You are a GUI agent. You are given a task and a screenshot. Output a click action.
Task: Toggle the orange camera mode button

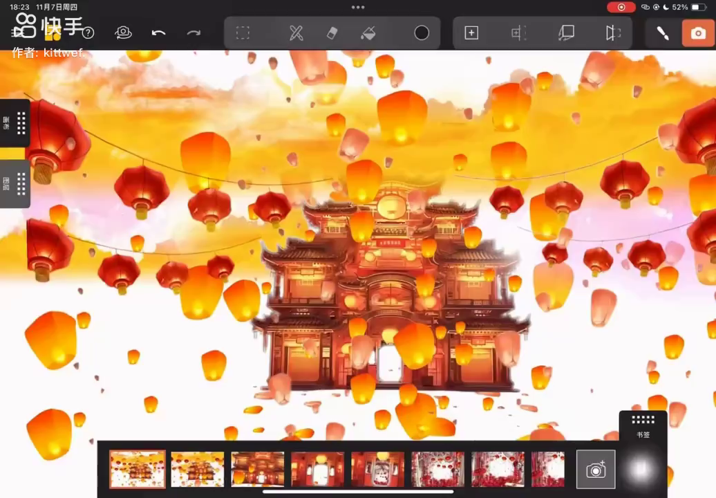[x=698, y=33]
